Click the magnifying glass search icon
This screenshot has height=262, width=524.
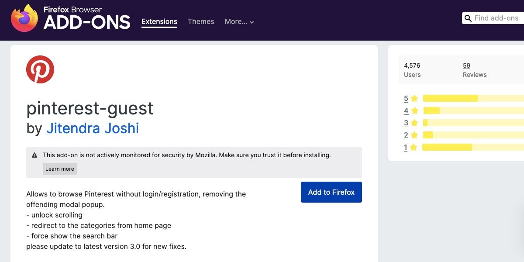[x=468, y=18]
